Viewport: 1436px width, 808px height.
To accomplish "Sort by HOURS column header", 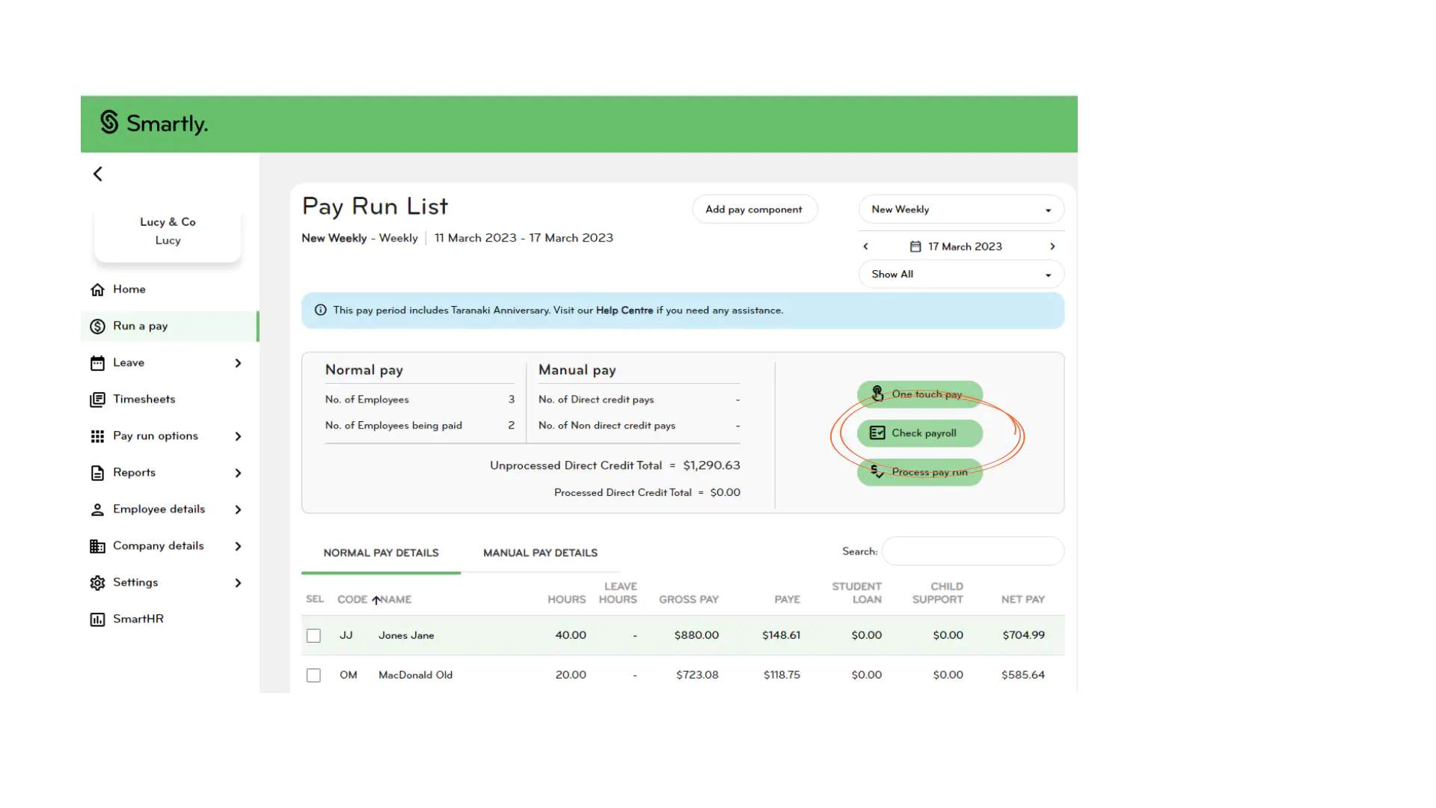I will 566,600.
